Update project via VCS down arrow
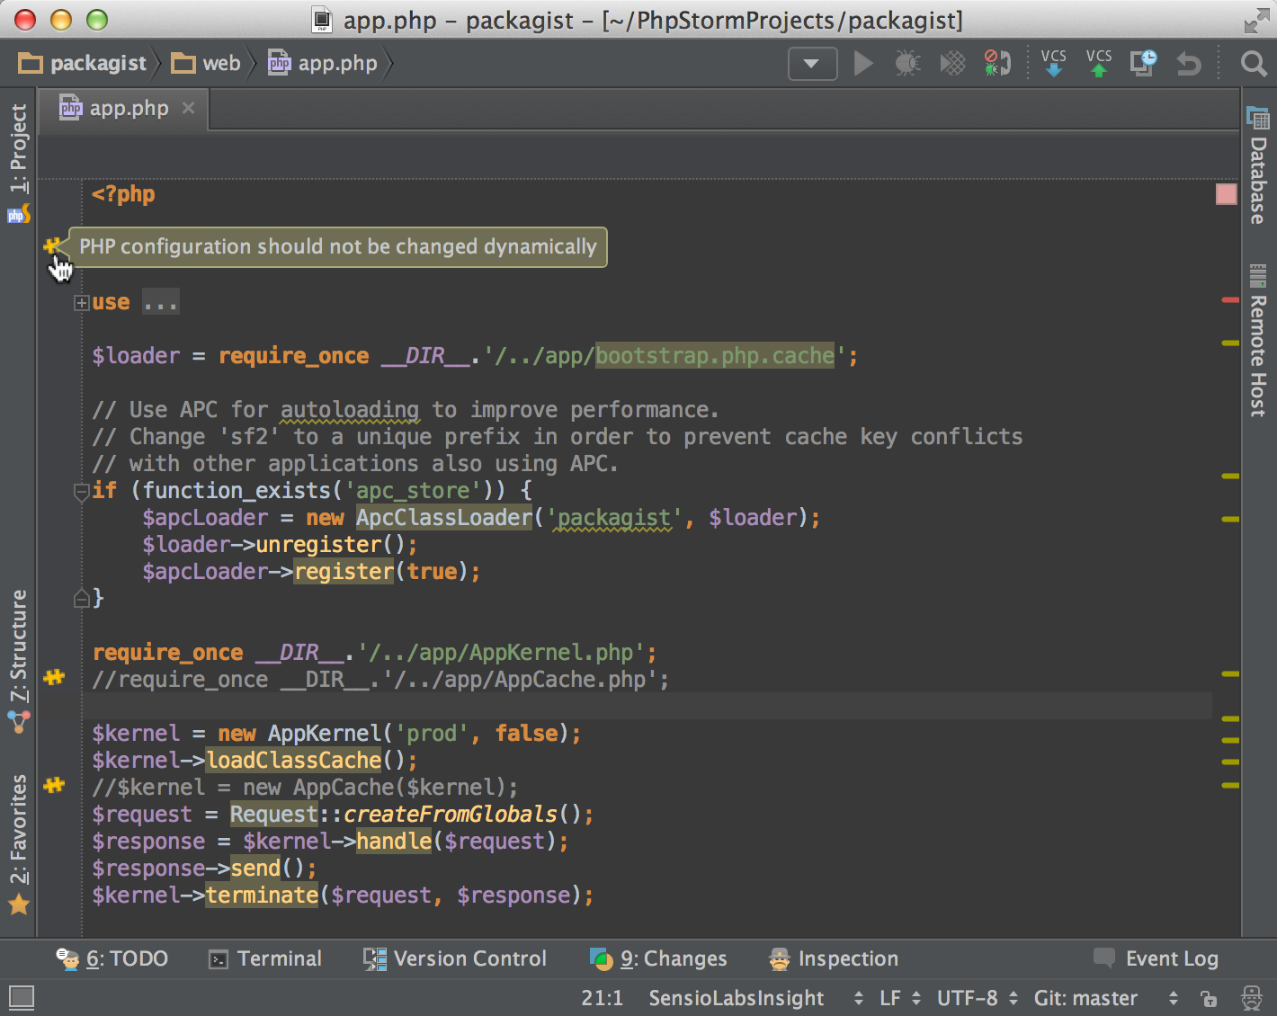Viewport: 1277px width, 1016px height. (x=1053, y=63)
